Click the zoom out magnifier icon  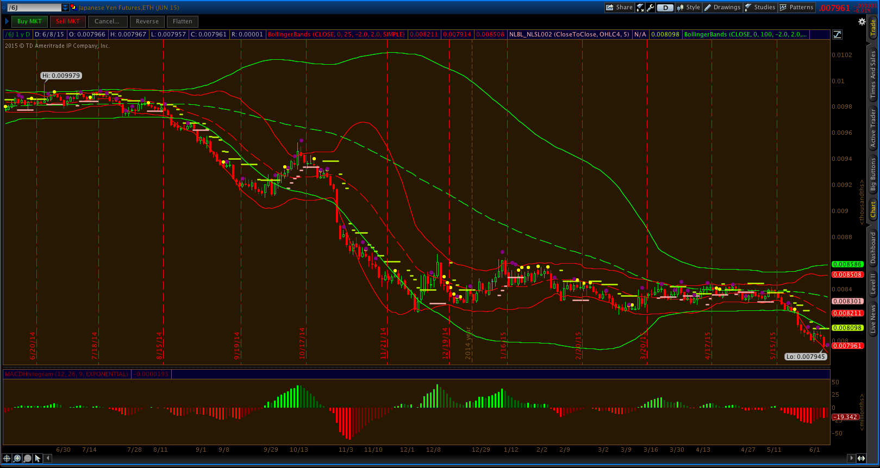(x=28, y=458)
